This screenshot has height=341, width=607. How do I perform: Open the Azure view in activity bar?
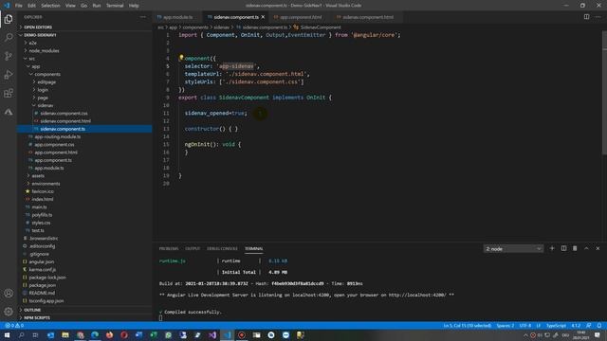click(9, 112)
